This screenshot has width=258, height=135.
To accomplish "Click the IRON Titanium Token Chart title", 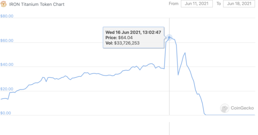I will (x=37, y=4).
